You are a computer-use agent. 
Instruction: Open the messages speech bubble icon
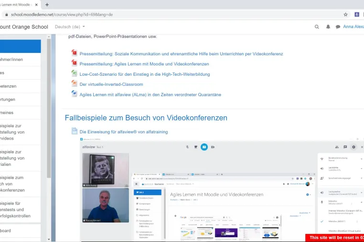(338, 27)
